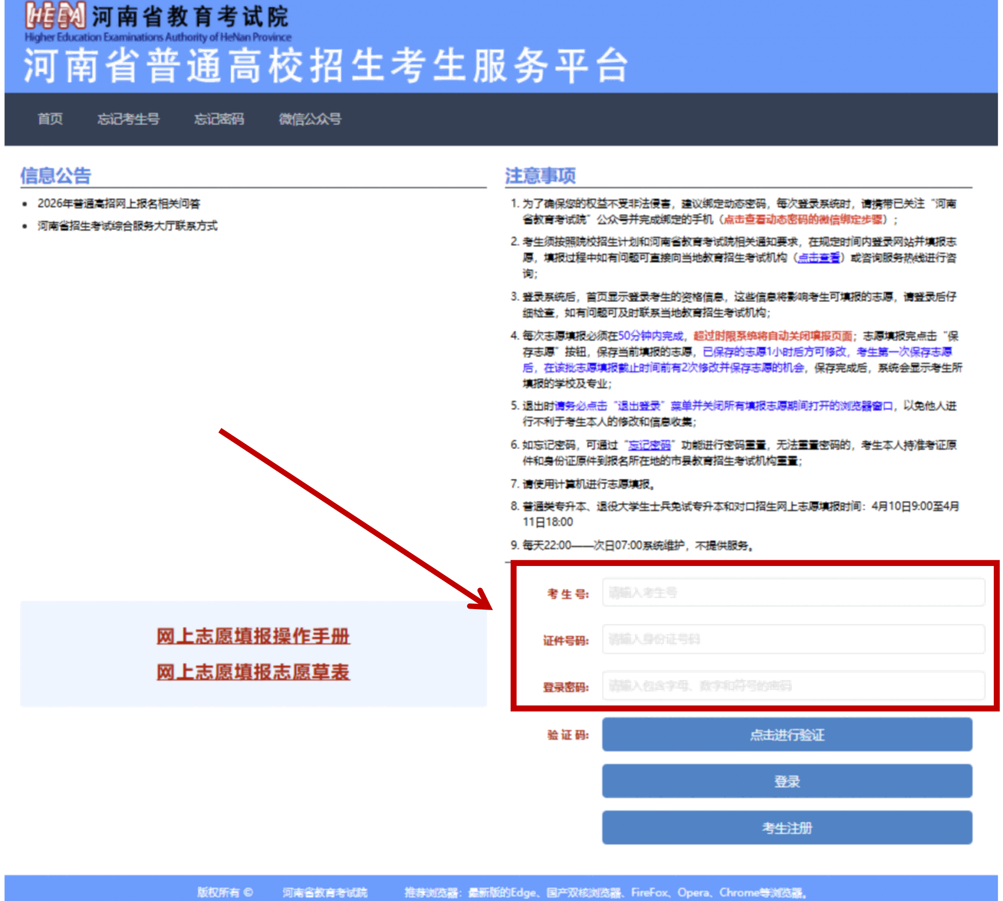Open 2026年普通高招网上报名相关问答 announcement
This screenshot has width=1003, height=901.
(x=119, y=204)
